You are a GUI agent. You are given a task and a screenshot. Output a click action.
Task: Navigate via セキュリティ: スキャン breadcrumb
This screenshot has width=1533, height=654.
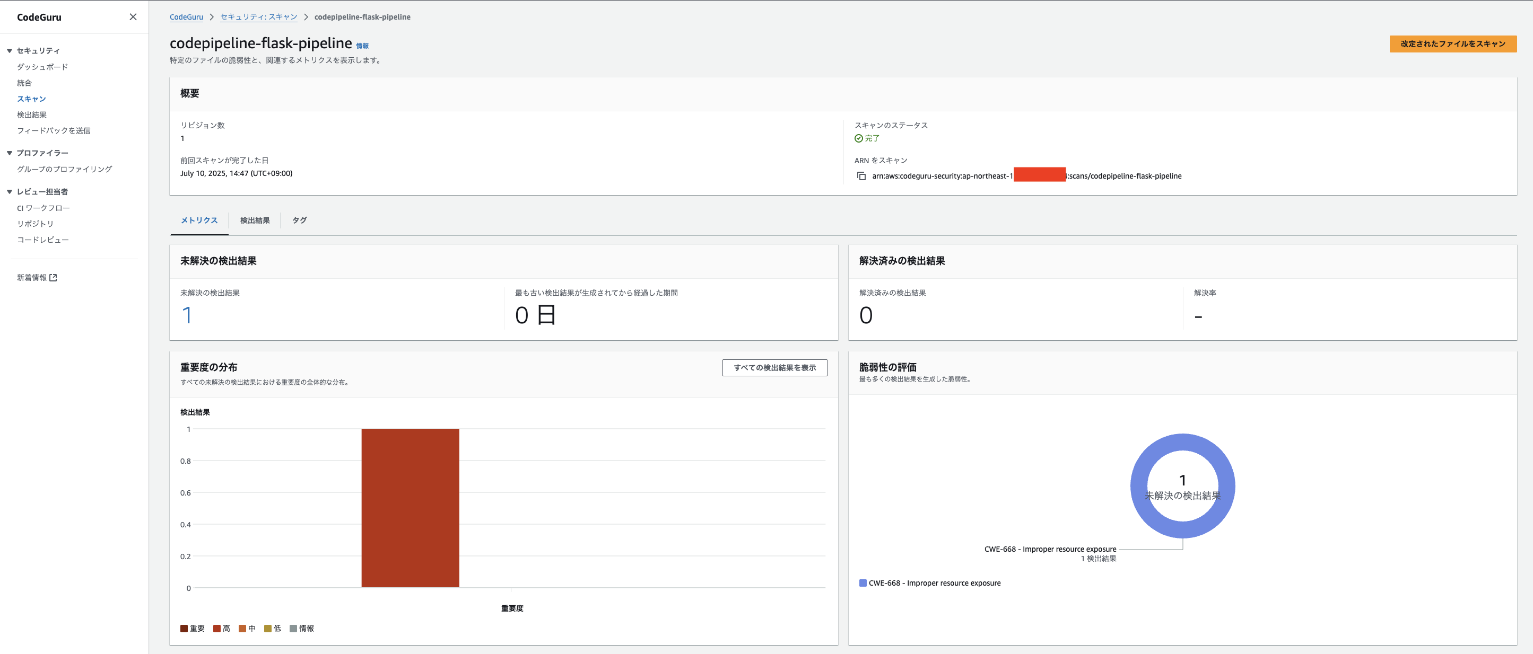258,16
